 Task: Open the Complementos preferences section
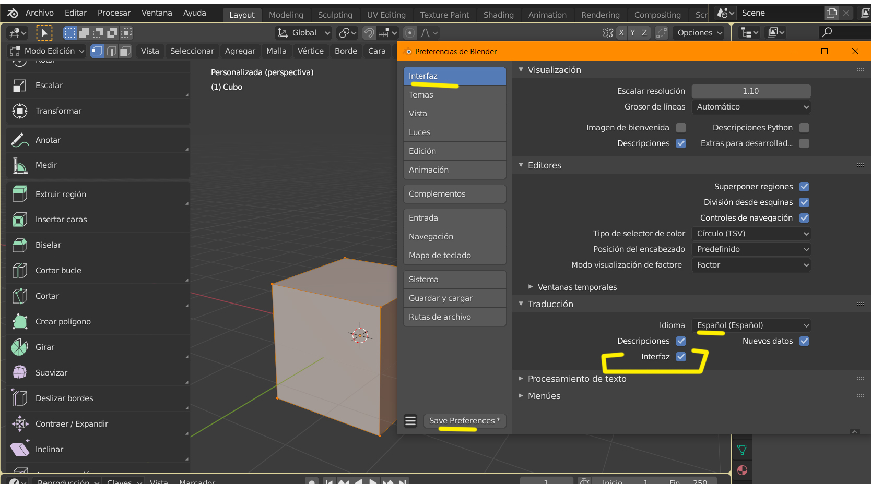pos(455,194)
